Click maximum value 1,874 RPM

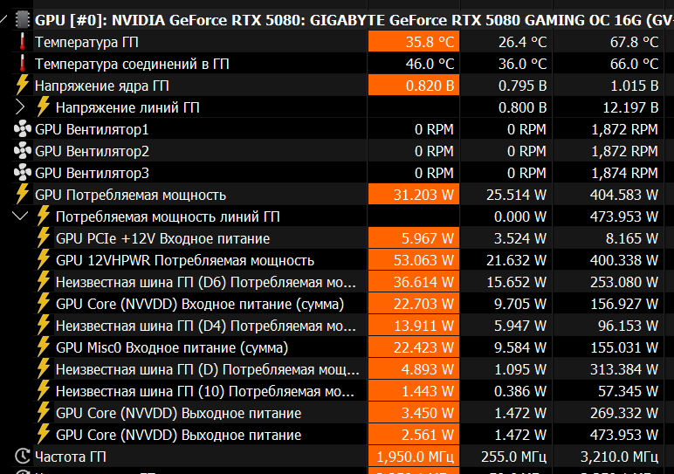click(x=624, y=173)
